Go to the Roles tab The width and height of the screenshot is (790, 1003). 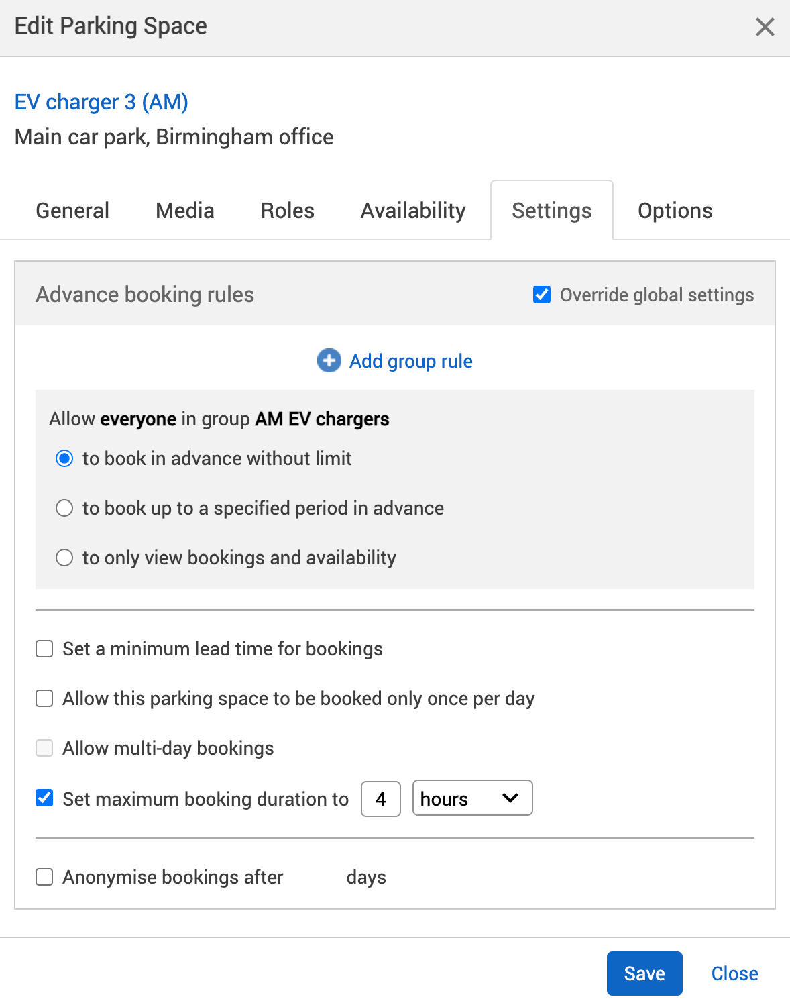click(x=287, y=211)
